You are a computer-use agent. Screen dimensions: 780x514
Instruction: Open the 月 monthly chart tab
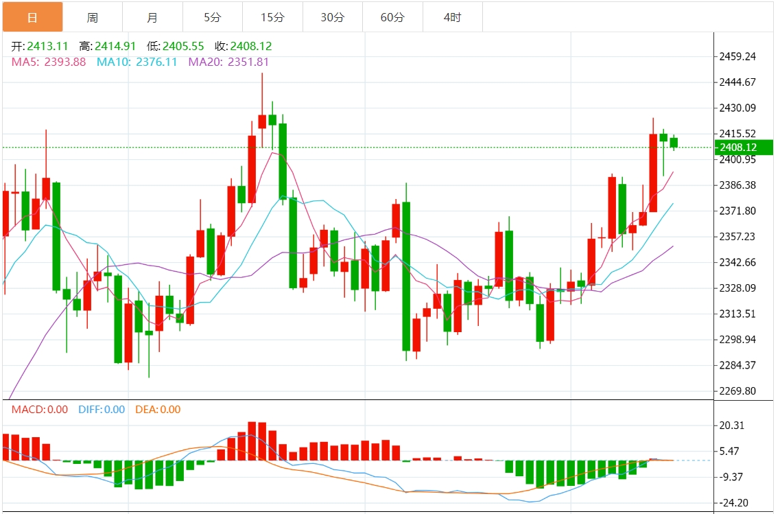[x=153, y=17]
